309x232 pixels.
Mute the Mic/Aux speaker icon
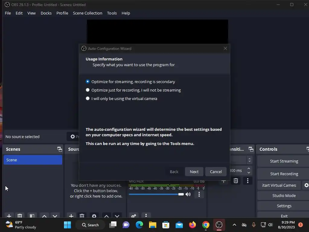coord(188,194)
